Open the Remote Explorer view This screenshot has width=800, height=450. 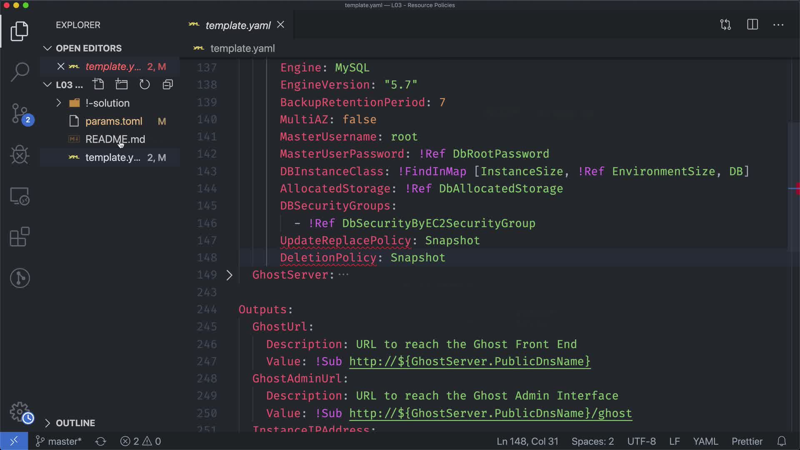(x=20, y=196)
